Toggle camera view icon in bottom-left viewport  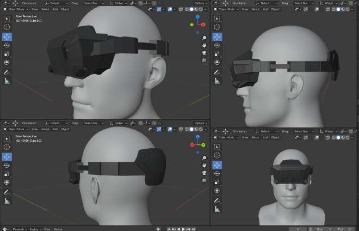(x=203, y=173)
